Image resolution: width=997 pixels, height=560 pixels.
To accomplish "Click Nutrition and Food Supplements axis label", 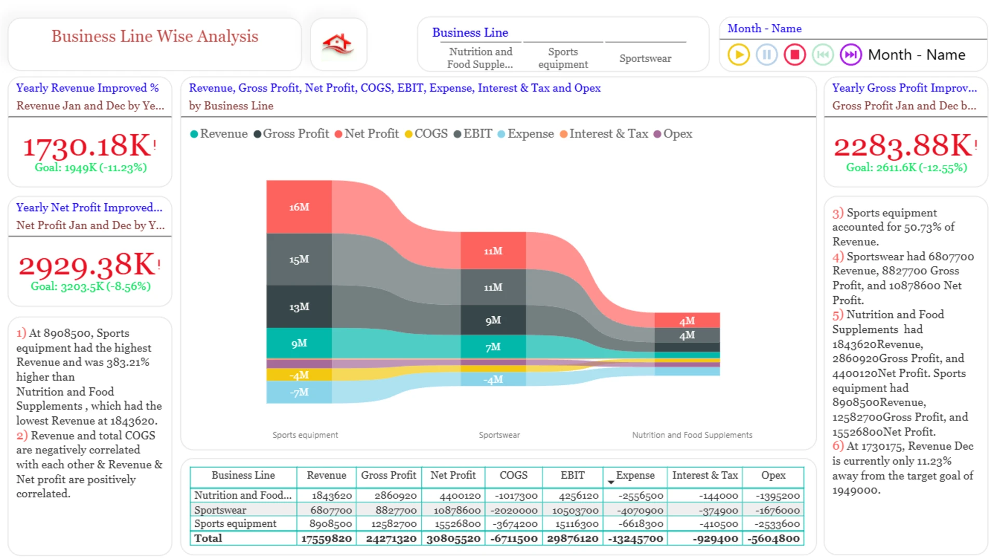I will pyautogui.click(x=692, y=435).
